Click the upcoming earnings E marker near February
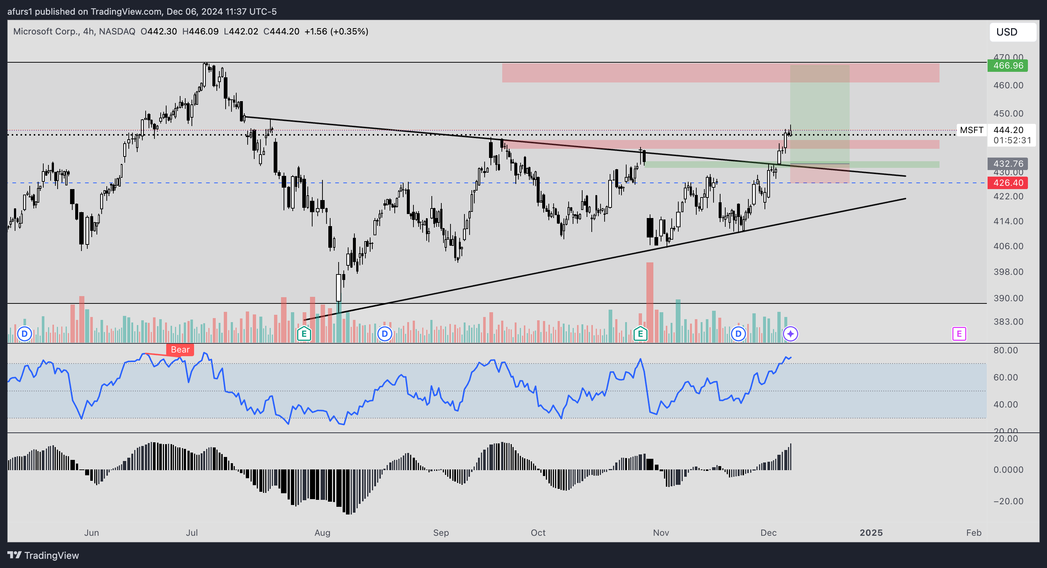The height and width of the screenshot is (568, 1047). (959, 334)
